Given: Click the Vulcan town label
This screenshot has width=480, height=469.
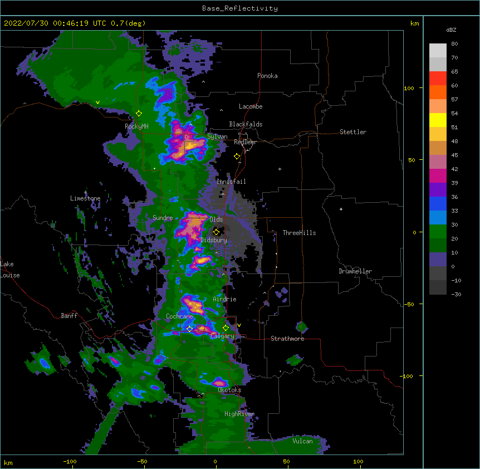Looking at the screenshot, I should tap(302, 441).
